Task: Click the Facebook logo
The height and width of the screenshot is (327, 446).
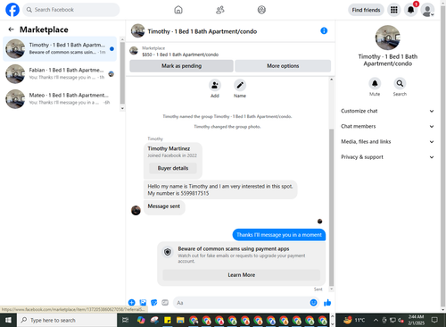Action: click(x=12, y=10)
